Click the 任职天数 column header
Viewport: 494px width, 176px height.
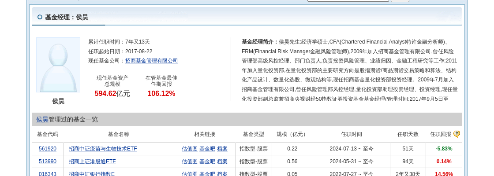(408, 134)
